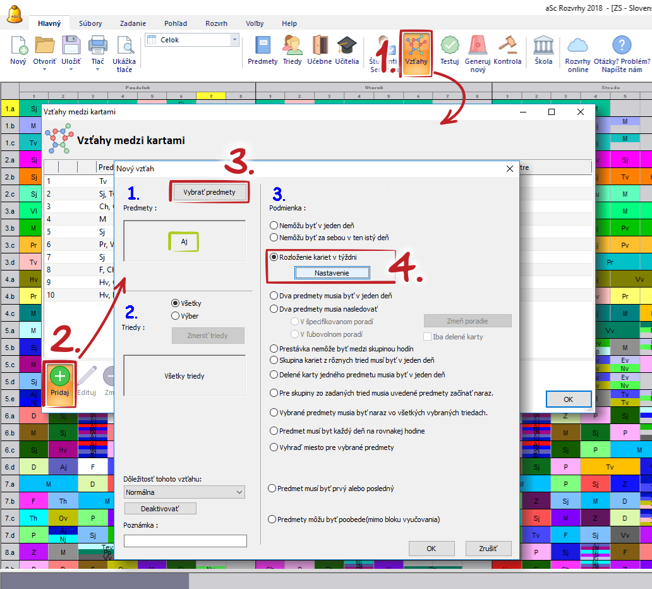Select 'Nemôžu byť v jeden deň' option

[274, 225]
